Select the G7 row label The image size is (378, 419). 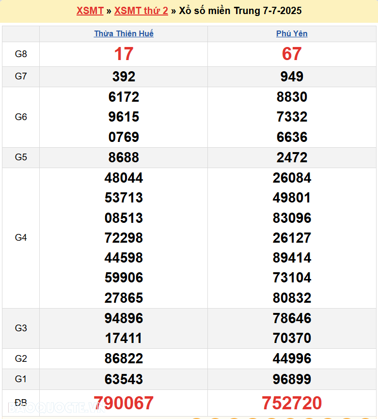point(21,77)
